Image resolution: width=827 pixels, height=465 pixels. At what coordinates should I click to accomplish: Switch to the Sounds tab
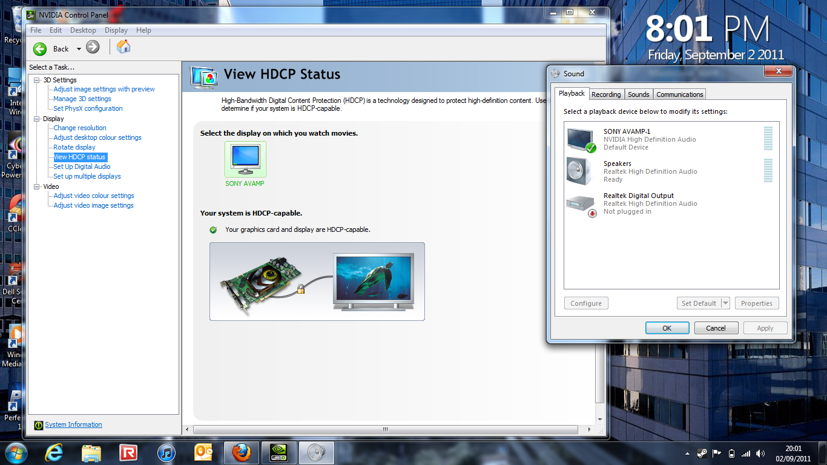tap(638, 94)
